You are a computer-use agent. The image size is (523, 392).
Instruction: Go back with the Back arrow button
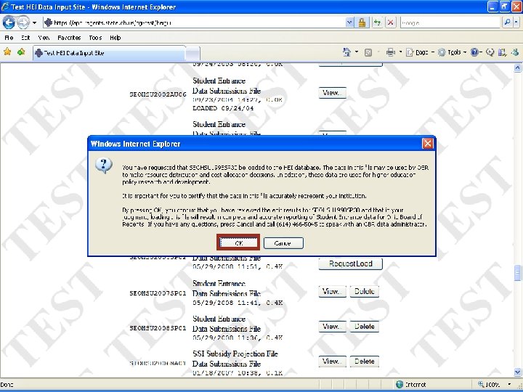(x=9, y=23)
